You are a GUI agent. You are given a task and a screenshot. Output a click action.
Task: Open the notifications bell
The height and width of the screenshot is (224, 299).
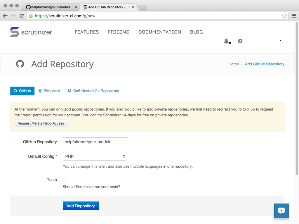(x=227, y=41)
